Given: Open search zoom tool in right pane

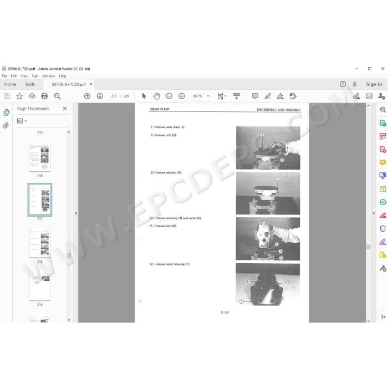Looking at the screenshot, I should 383,110.
